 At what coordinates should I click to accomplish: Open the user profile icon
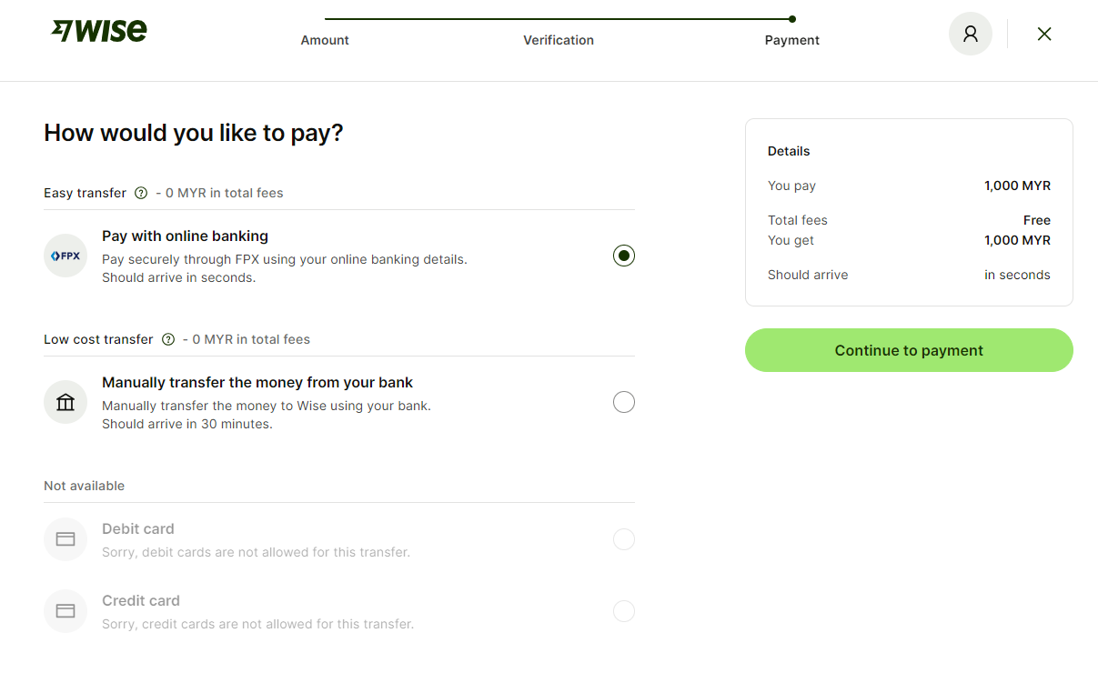pos(970,34)
